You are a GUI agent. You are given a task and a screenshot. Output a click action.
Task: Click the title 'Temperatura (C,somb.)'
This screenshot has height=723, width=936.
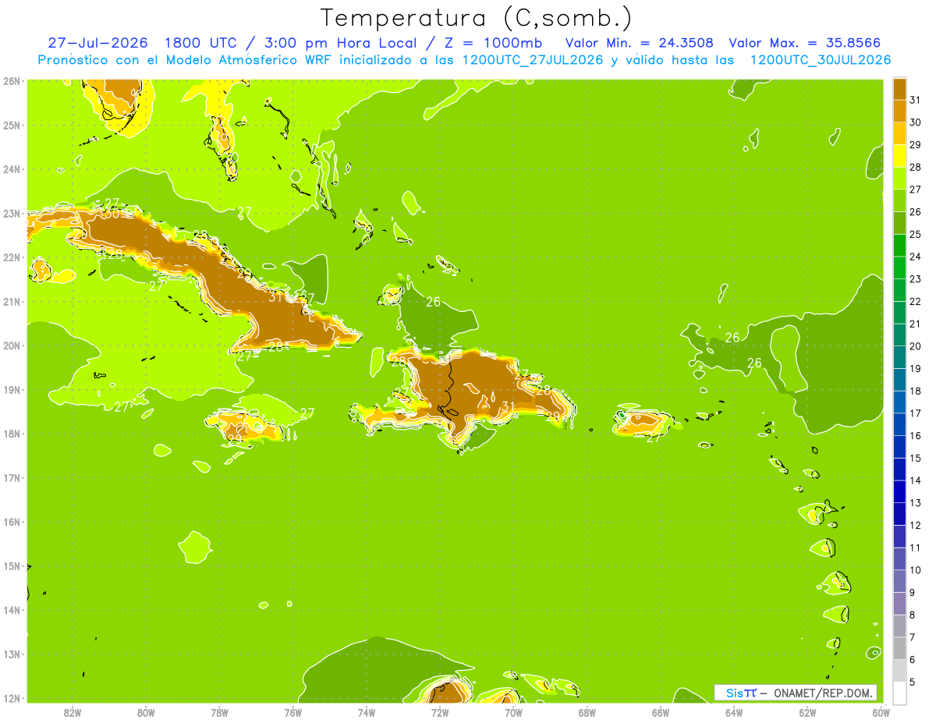click(477, 18)
